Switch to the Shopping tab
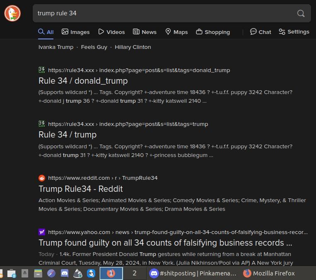Image resolution: width=316 pixels, height=280 pixels. click(213, 32)
